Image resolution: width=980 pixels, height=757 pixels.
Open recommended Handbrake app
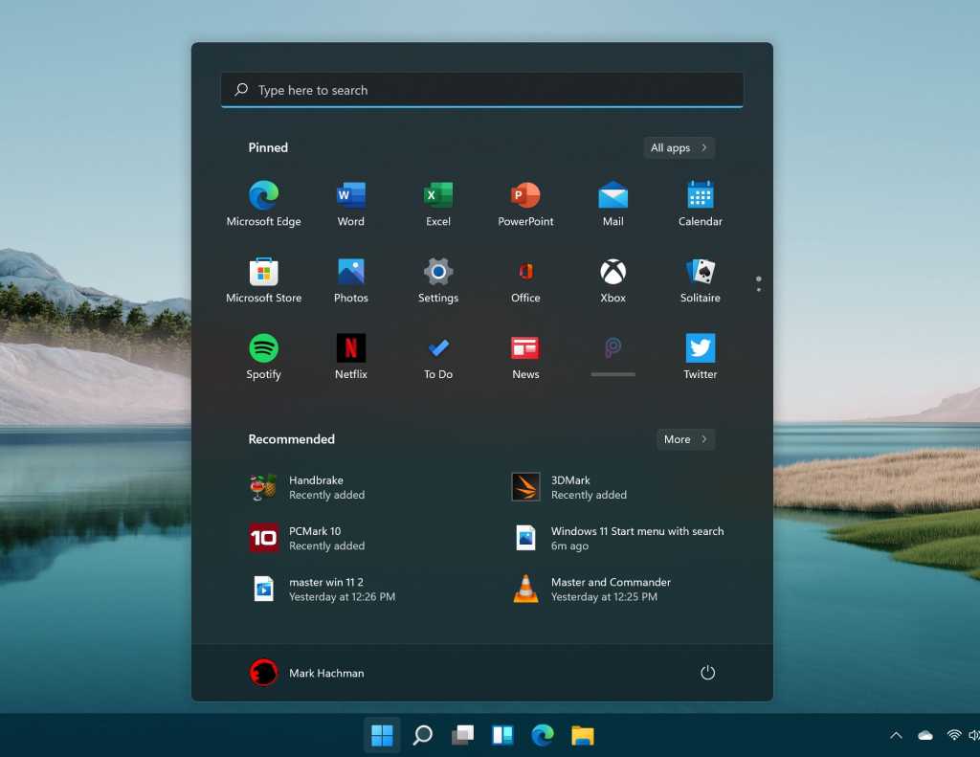coord(306,487)
